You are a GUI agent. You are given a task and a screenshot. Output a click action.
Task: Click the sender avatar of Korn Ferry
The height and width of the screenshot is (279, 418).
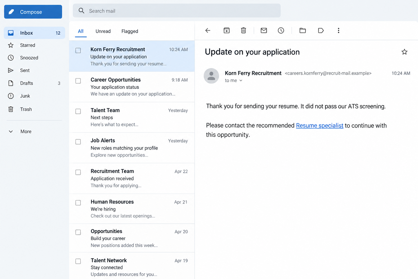pos(211,76)
